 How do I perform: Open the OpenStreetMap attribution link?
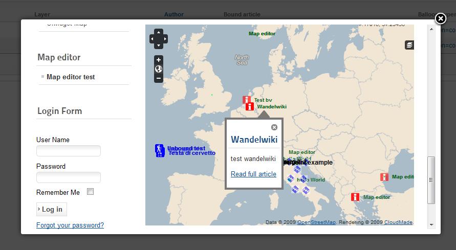coord(316,222)
